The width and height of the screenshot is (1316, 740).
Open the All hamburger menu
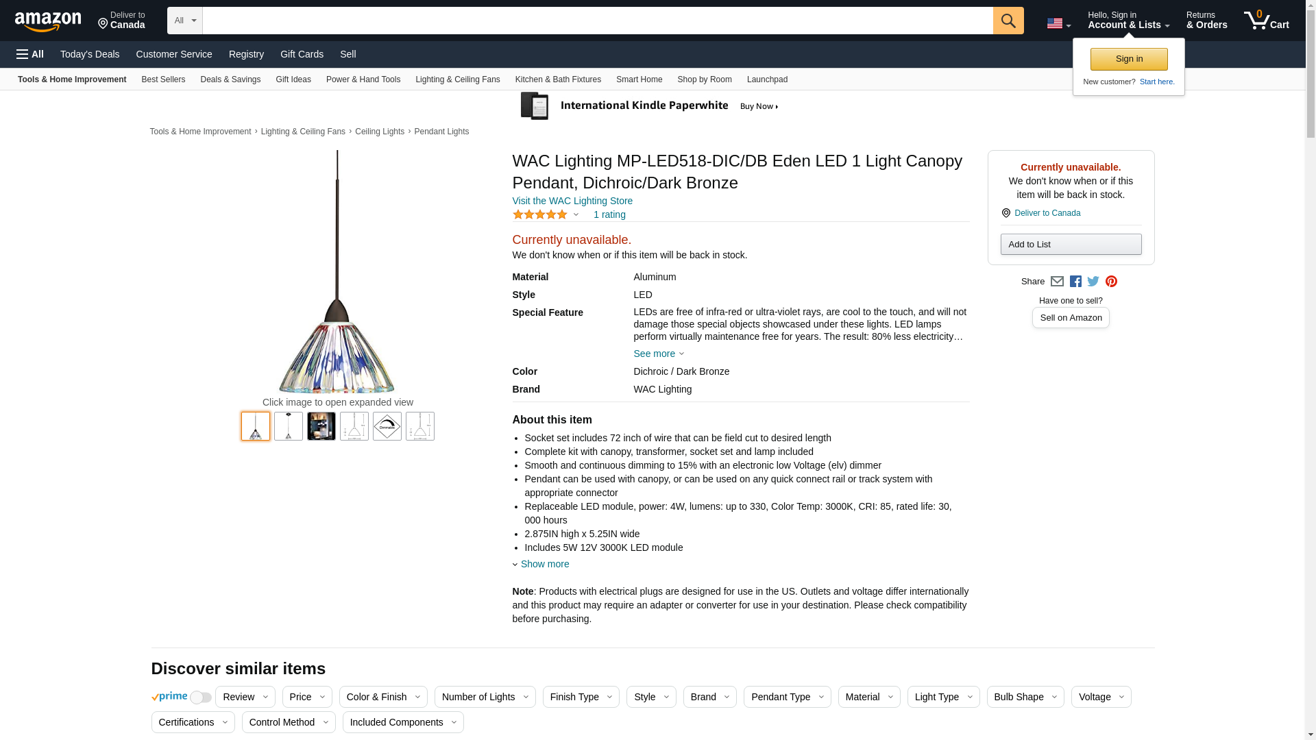click(x=30, y=54)
